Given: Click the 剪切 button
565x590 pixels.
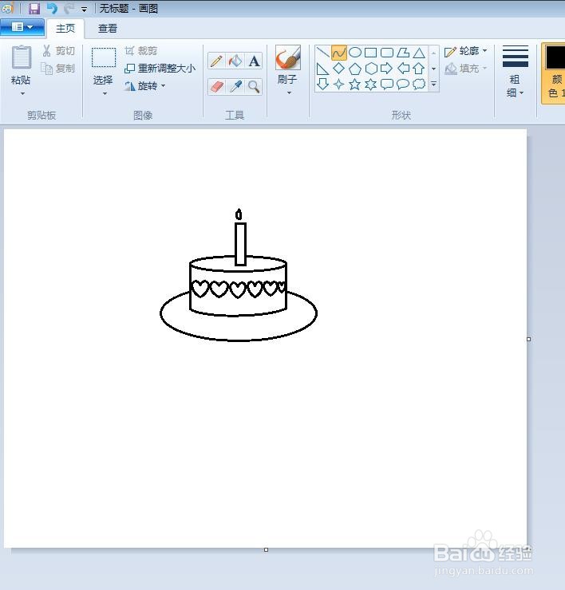Looking at the screenshot, I should click(x=59, y=51).
